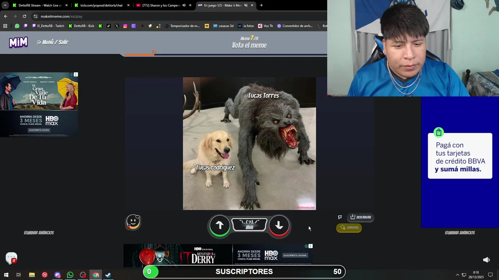
Task: Open the Windows Start menu
Action: coord(6,275)
